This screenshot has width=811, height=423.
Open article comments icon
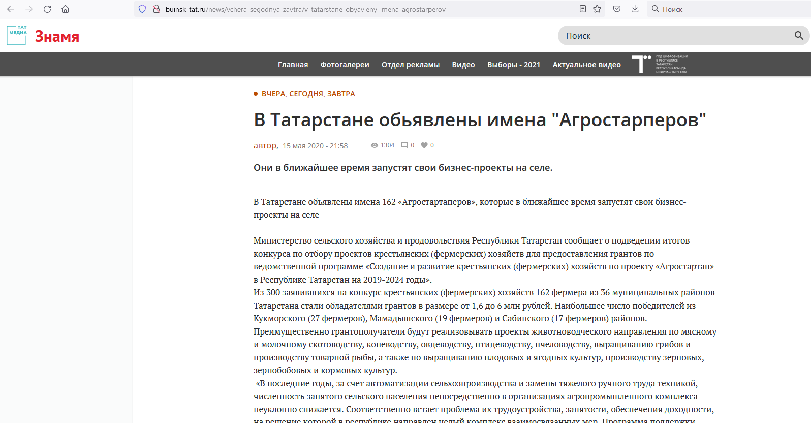click(x=404, y=145)
